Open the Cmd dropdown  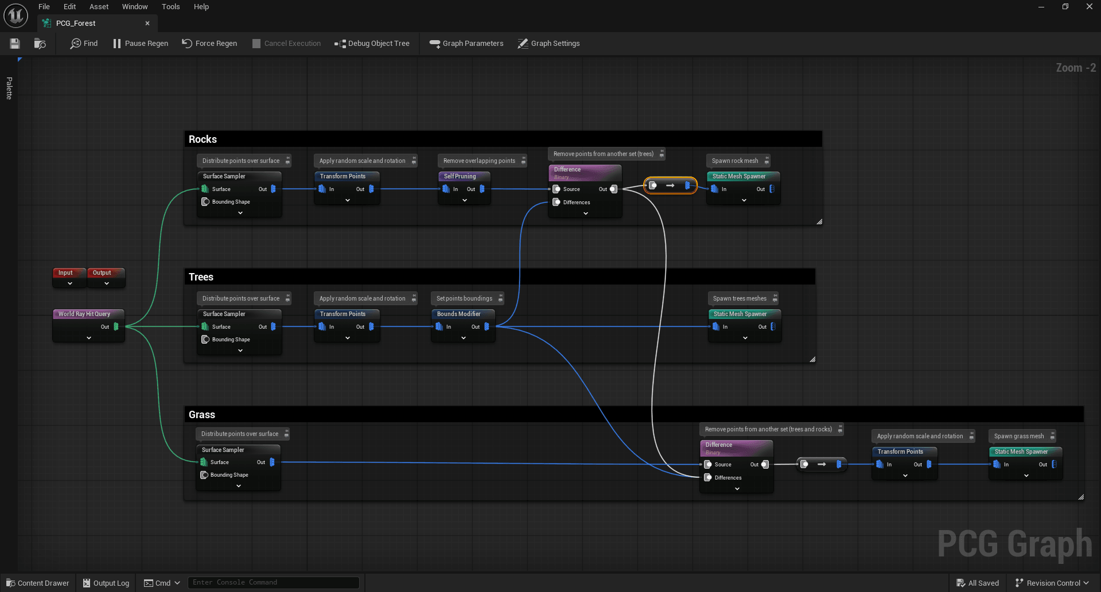162,583
